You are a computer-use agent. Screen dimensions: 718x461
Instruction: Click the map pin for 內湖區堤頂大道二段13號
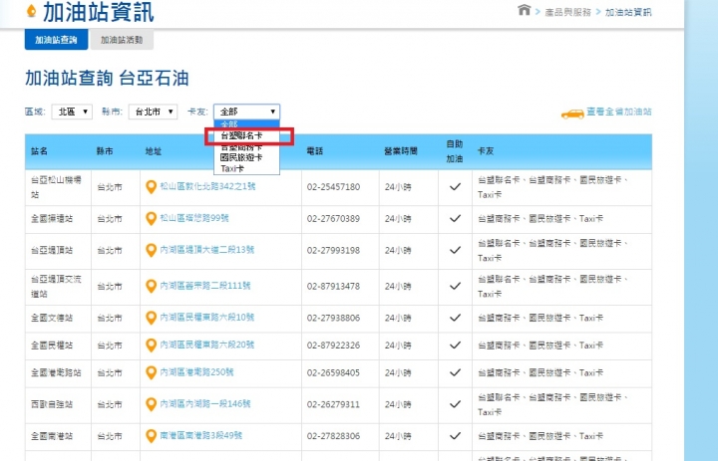coord(151,250)
